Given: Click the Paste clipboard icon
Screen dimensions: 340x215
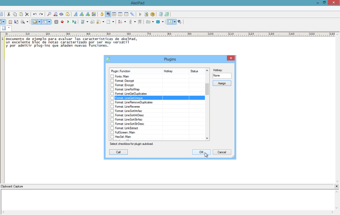Looking at the screenshot, I should (x=21, y=14).
